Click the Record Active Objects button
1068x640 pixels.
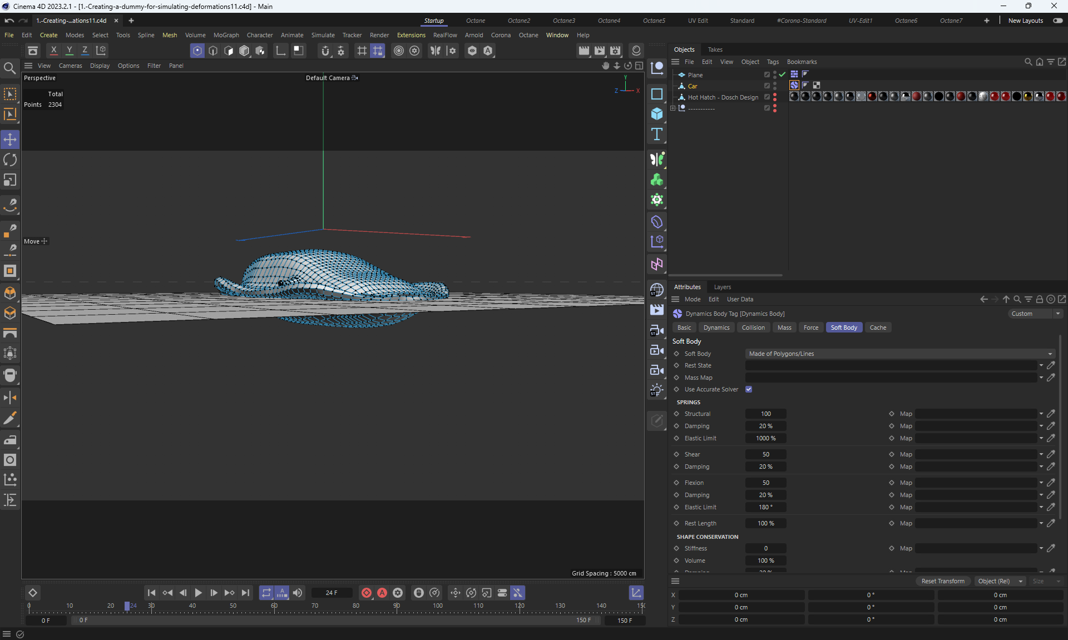[x=366, y=593]
